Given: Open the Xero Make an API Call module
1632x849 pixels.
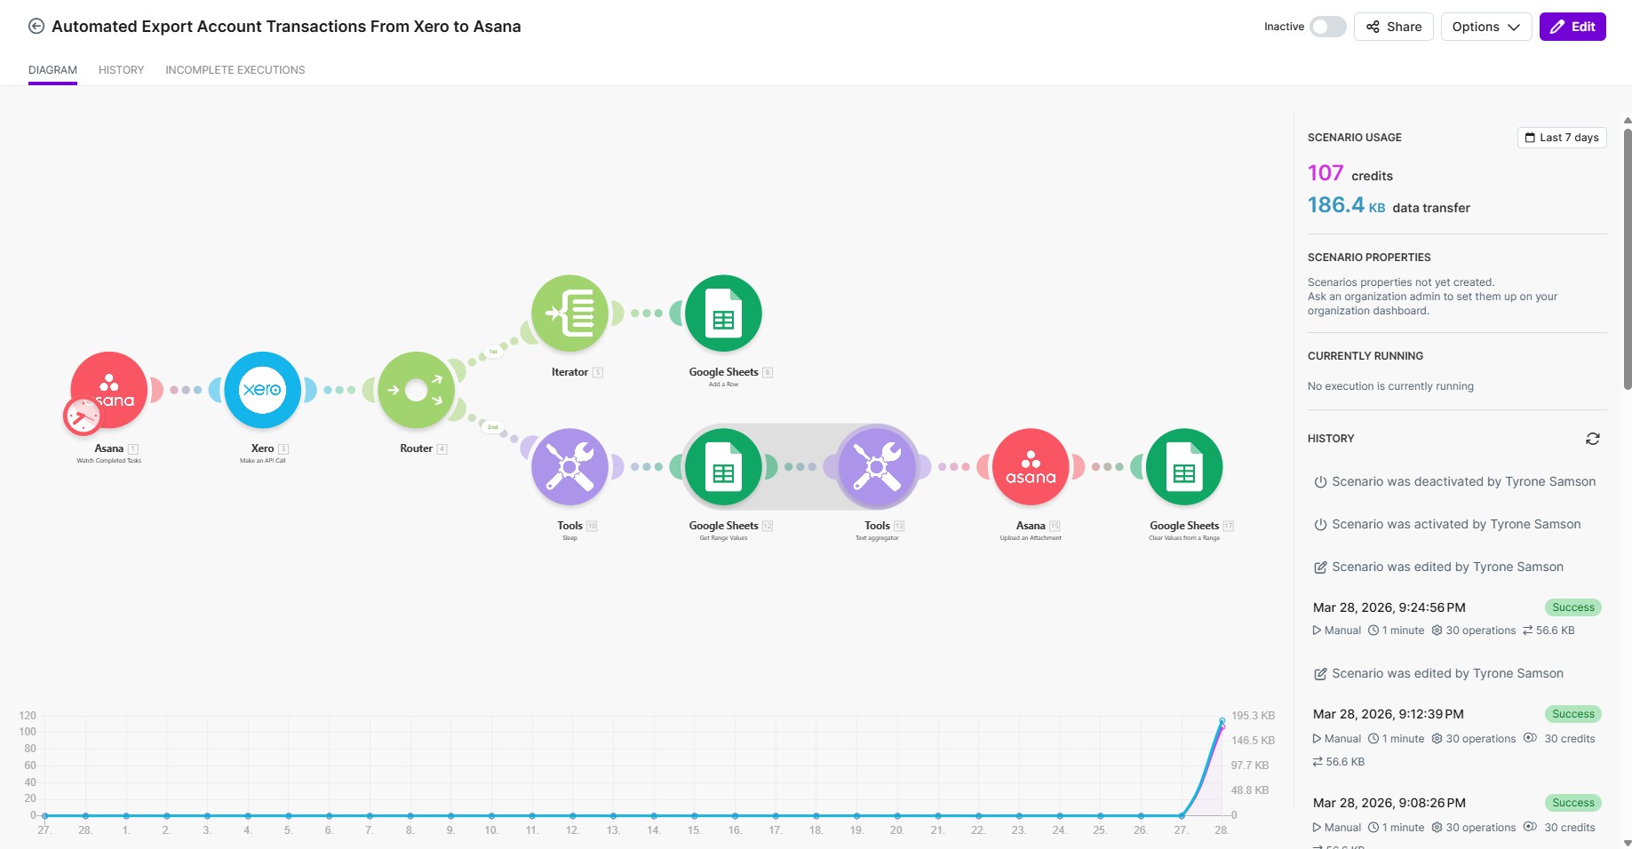Looking at the screenshot, I should coord(263,390).
